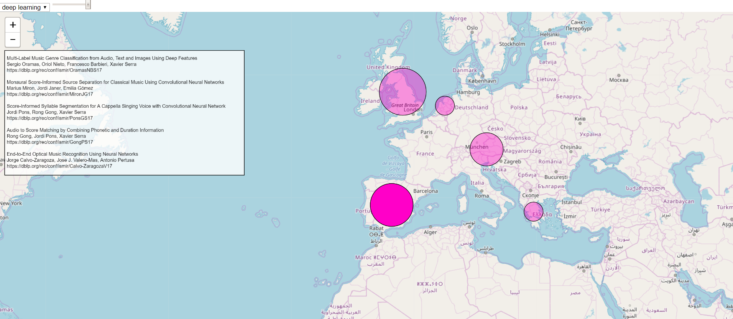Open the MironJG17 dblp link
This screenshot has width=733, height=319.
point(50,94)
